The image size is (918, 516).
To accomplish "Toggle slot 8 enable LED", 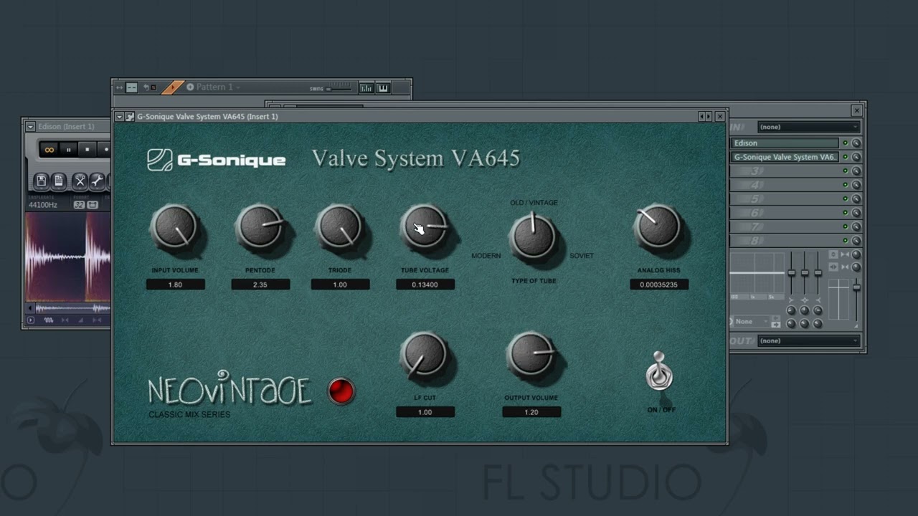I will coord(845,240).
